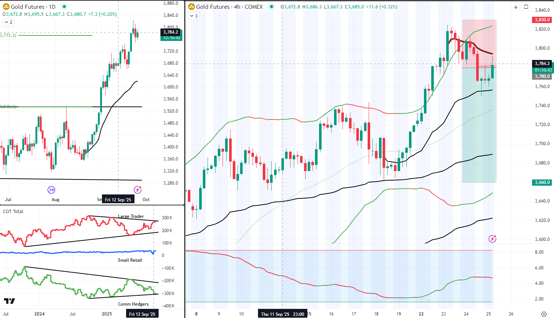Click the market status dot on daily chart
The width and height of the screenshot is (554, 318).
[64, 7]
